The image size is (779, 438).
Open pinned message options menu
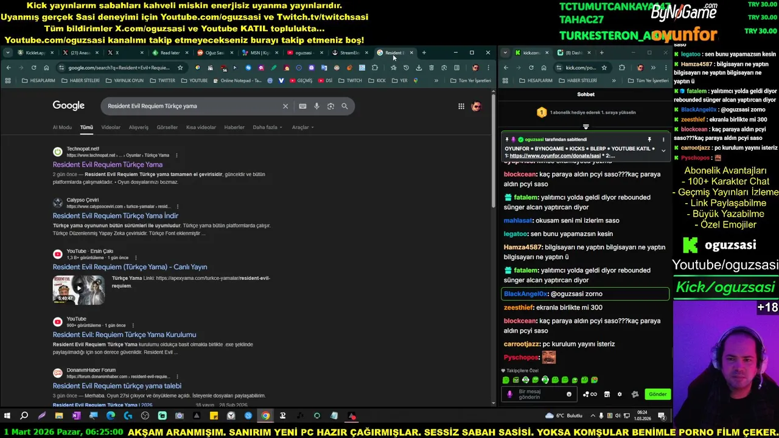663,139
